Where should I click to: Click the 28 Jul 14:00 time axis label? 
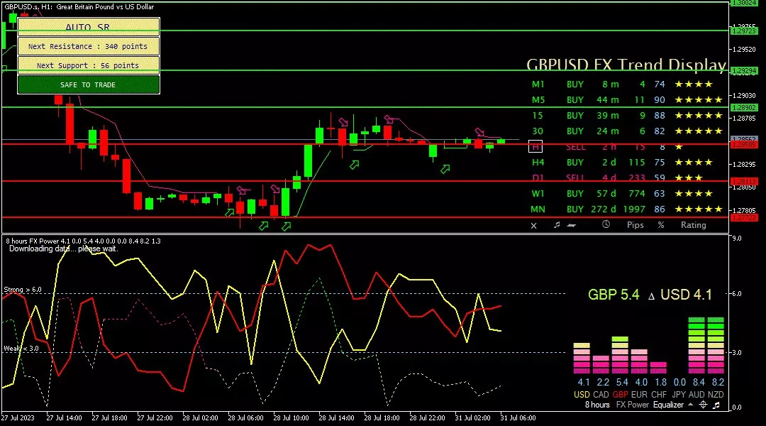tap(337, 417)
